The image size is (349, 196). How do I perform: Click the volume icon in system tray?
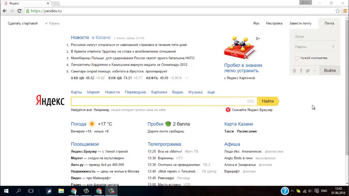[310, 191]
